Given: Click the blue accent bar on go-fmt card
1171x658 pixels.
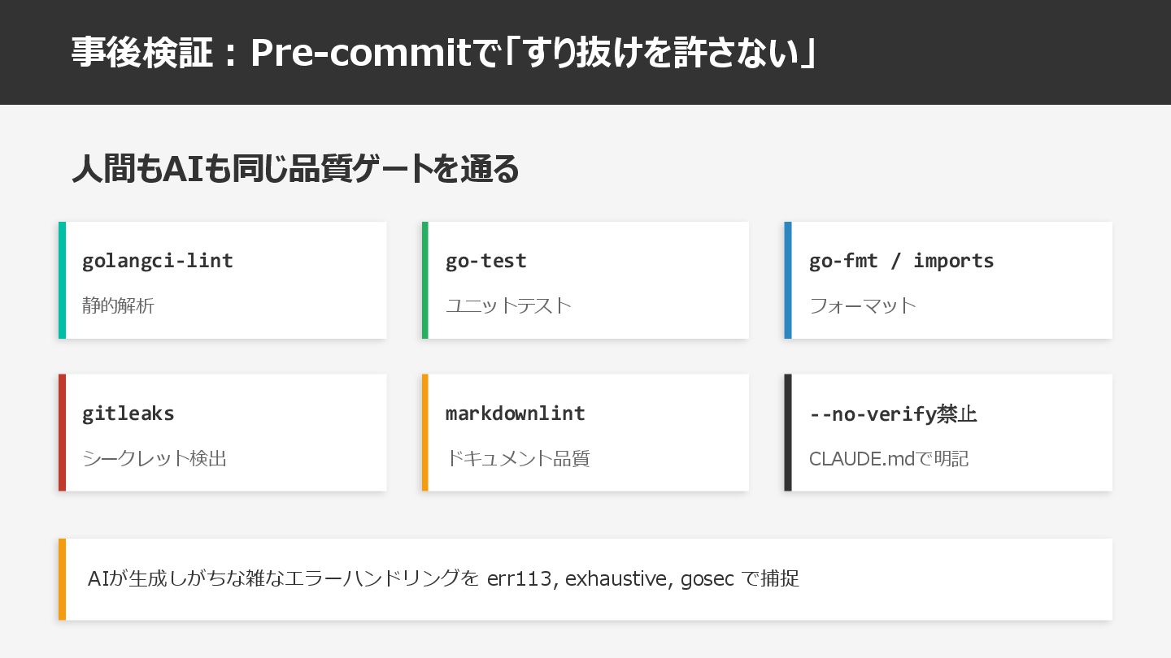Looking at the screenshot, I should (788, 280).
